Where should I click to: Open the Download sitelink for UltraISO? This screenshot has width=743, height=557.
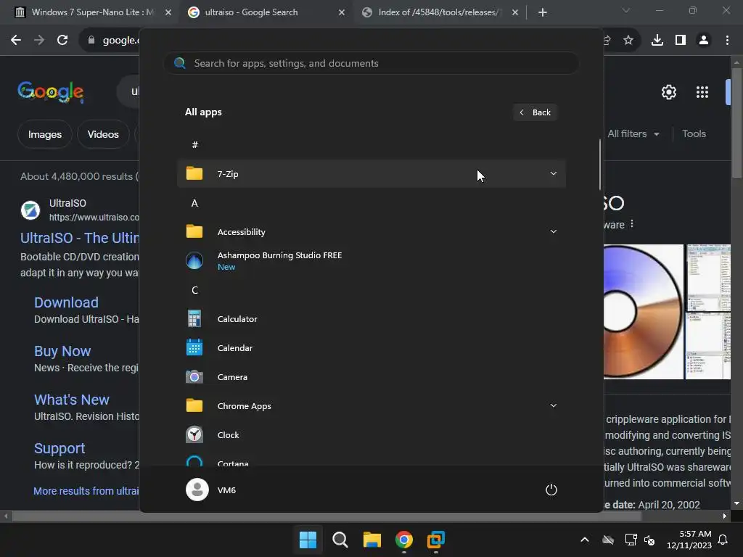point(66,302)
